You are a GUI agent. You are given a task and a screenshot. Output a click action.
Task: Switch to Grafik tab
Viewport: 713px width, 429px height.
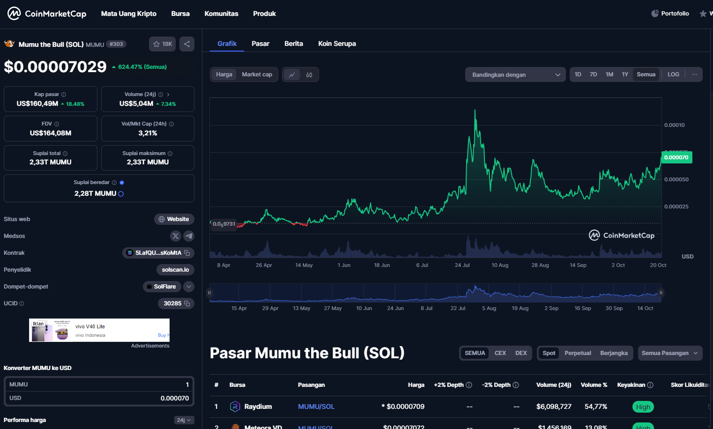point(227,44)
